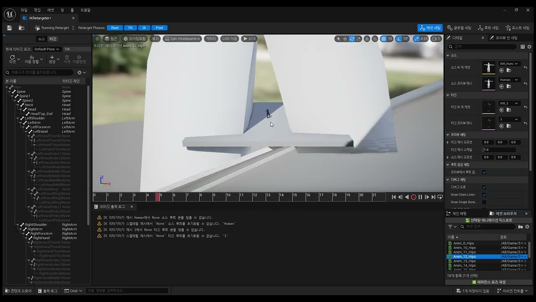Switch to Preview Scene Settings tab
Image resolution: width=536 pixels, height=302 pixels.
pyautogui.click(x=504, y=38)
